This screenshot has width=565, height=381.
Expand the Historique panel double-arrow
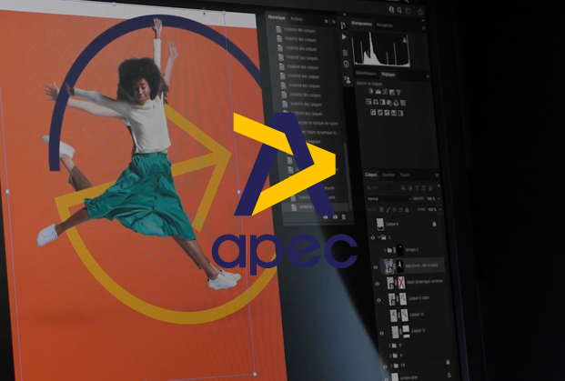pos(326,22)
